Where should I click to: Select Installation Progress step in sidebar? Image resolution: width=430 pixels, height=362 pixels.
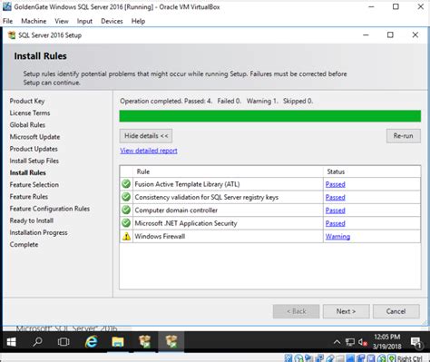[x=38, y=232]
